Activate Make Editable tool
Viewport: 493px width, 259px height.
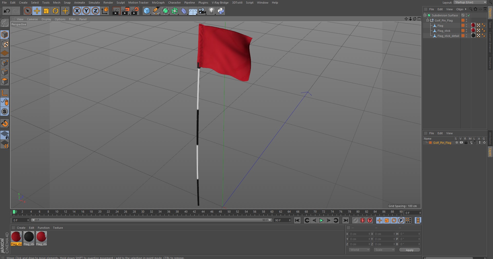[x=5, y=23]
